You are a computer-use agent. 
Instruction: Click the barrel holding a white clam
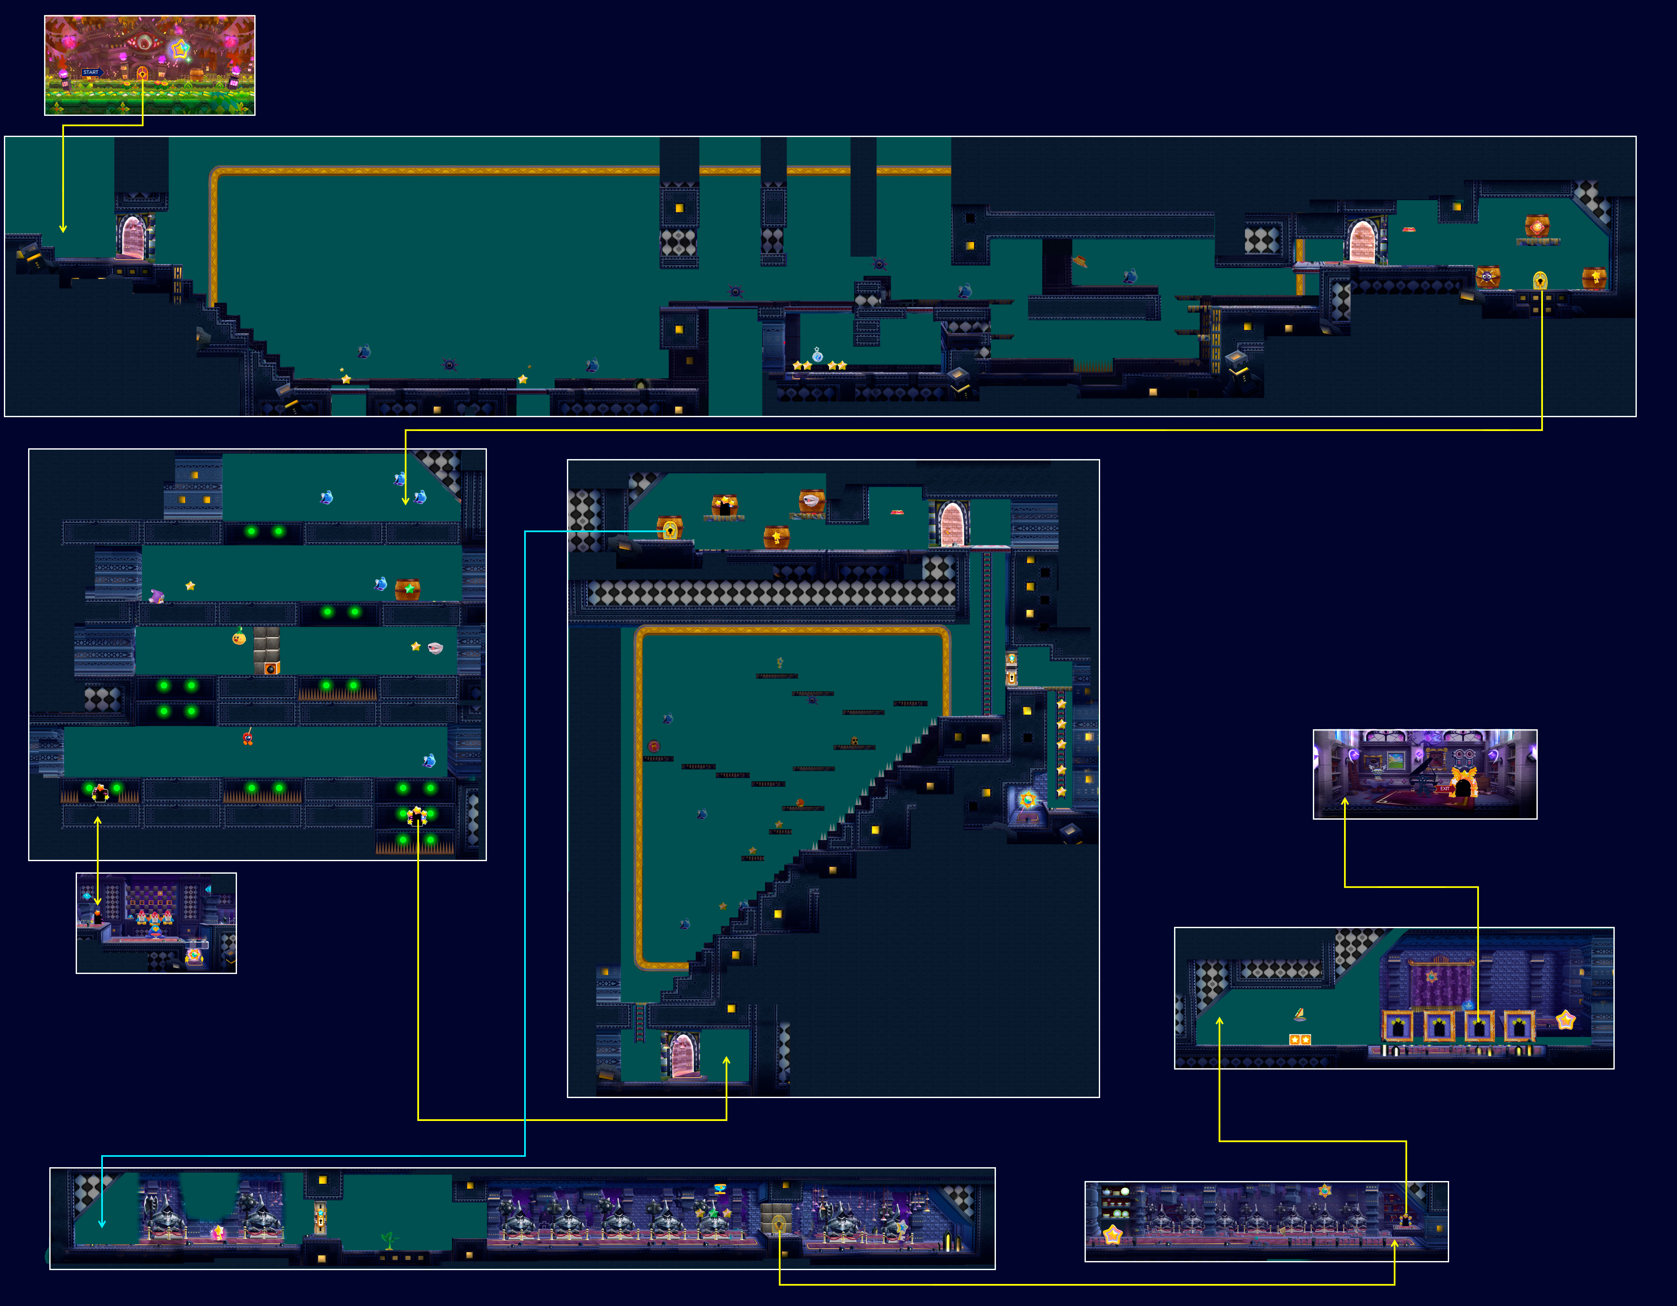[812, 501]
